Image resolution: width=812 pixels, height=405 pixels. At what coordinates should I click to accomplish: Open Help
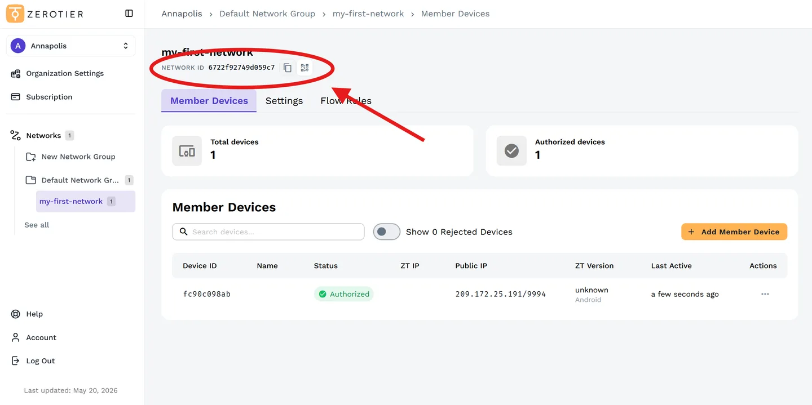tap(34, 314)
